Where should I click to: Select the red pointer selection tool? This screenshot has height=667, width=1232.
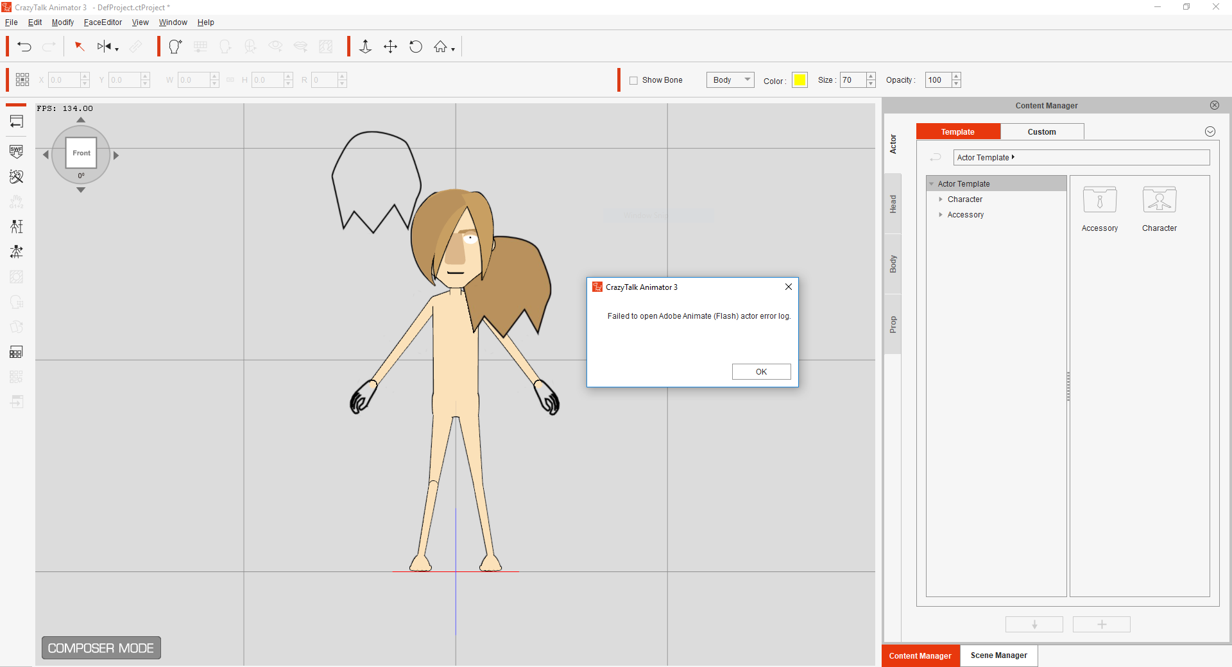pyautogui.click(x=80, y=46)
